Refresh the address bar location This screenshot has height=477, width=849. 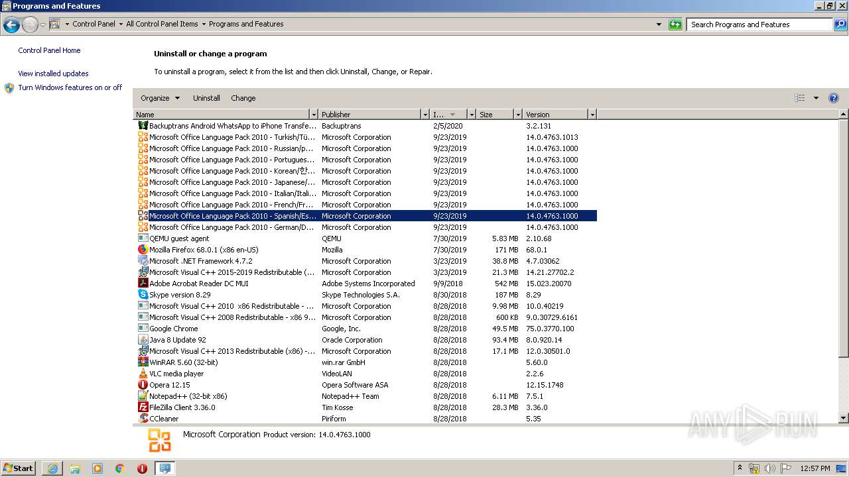click(675, 25)
